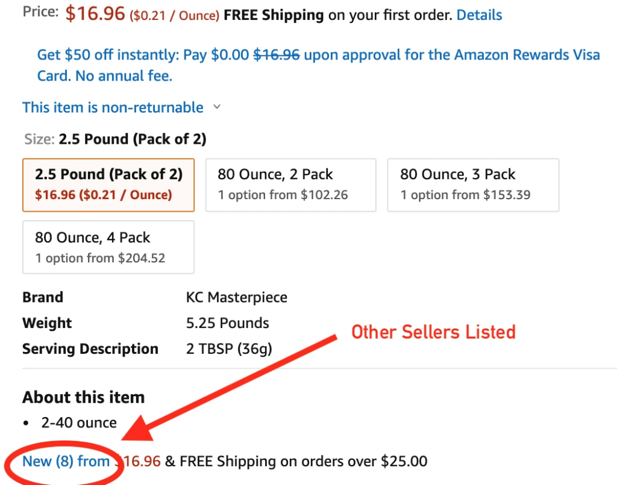Click the "Size: 2.5 Pound (Pack of 2)" label
Viewport: 617px width, 485px height.
pos(114,138)
